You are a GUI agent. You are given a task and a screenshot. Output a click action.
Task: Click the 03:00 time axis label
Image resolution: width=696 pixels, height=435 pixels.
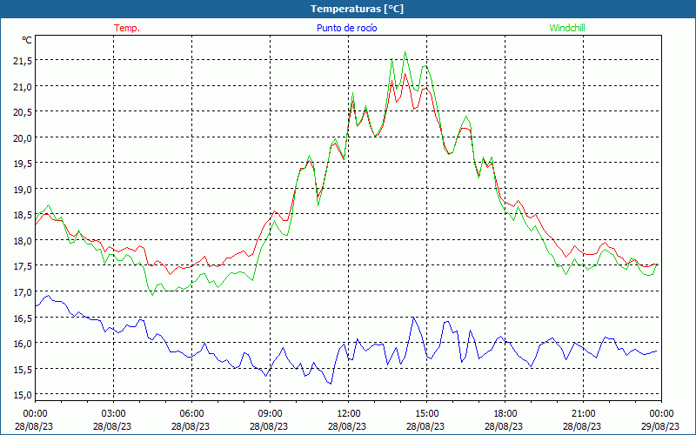(x=114, y=414)
